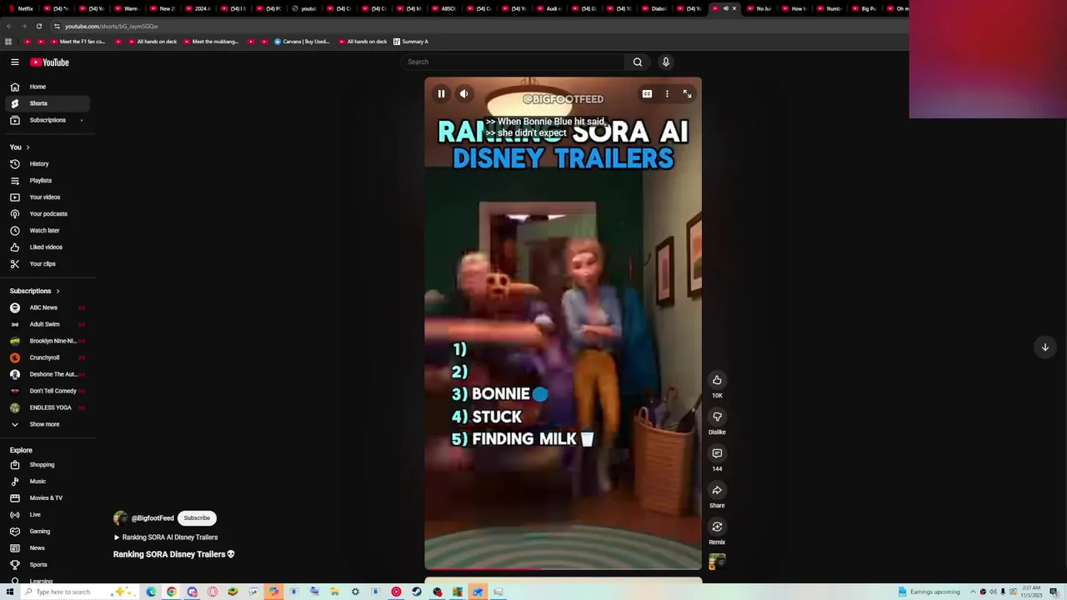The image size is (1067, 600).
Task: Open Your clips
Action: pos(48,264)
